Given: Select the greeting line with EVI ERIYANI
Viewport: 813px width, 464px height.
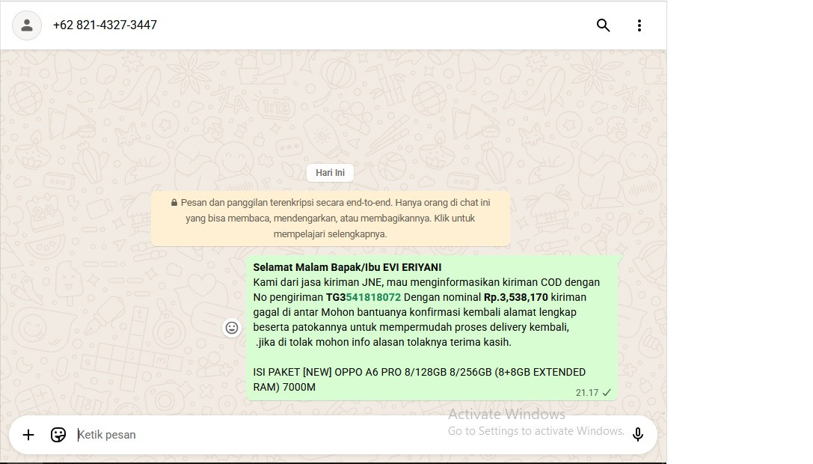Looking at the screenshot, I should (347, 267).
